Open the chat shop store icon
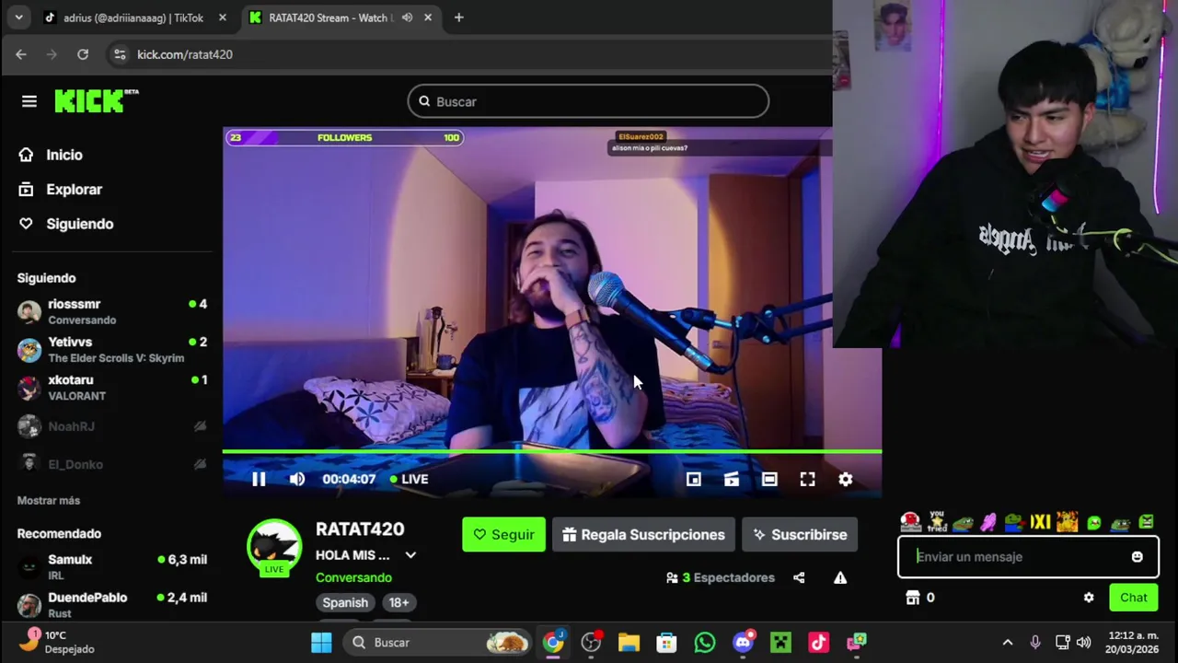 click(x=913, y=598)
